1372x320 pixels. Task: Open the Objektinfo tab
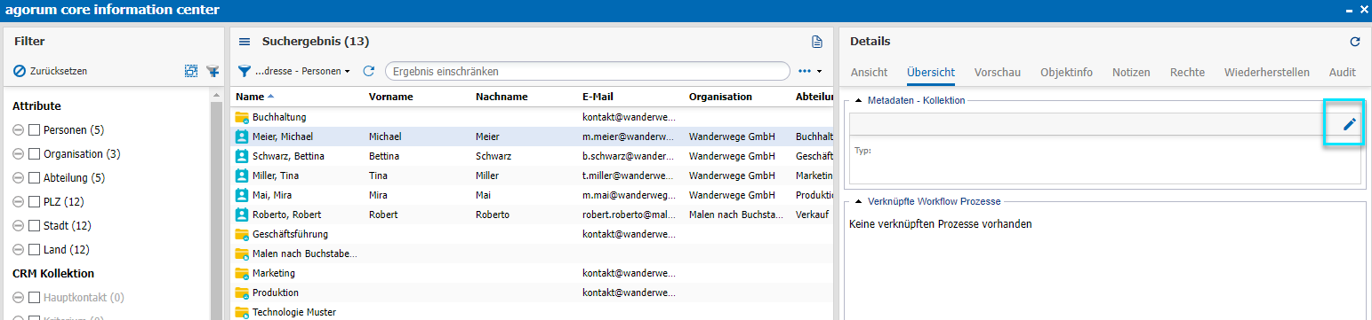(1066, 73)
